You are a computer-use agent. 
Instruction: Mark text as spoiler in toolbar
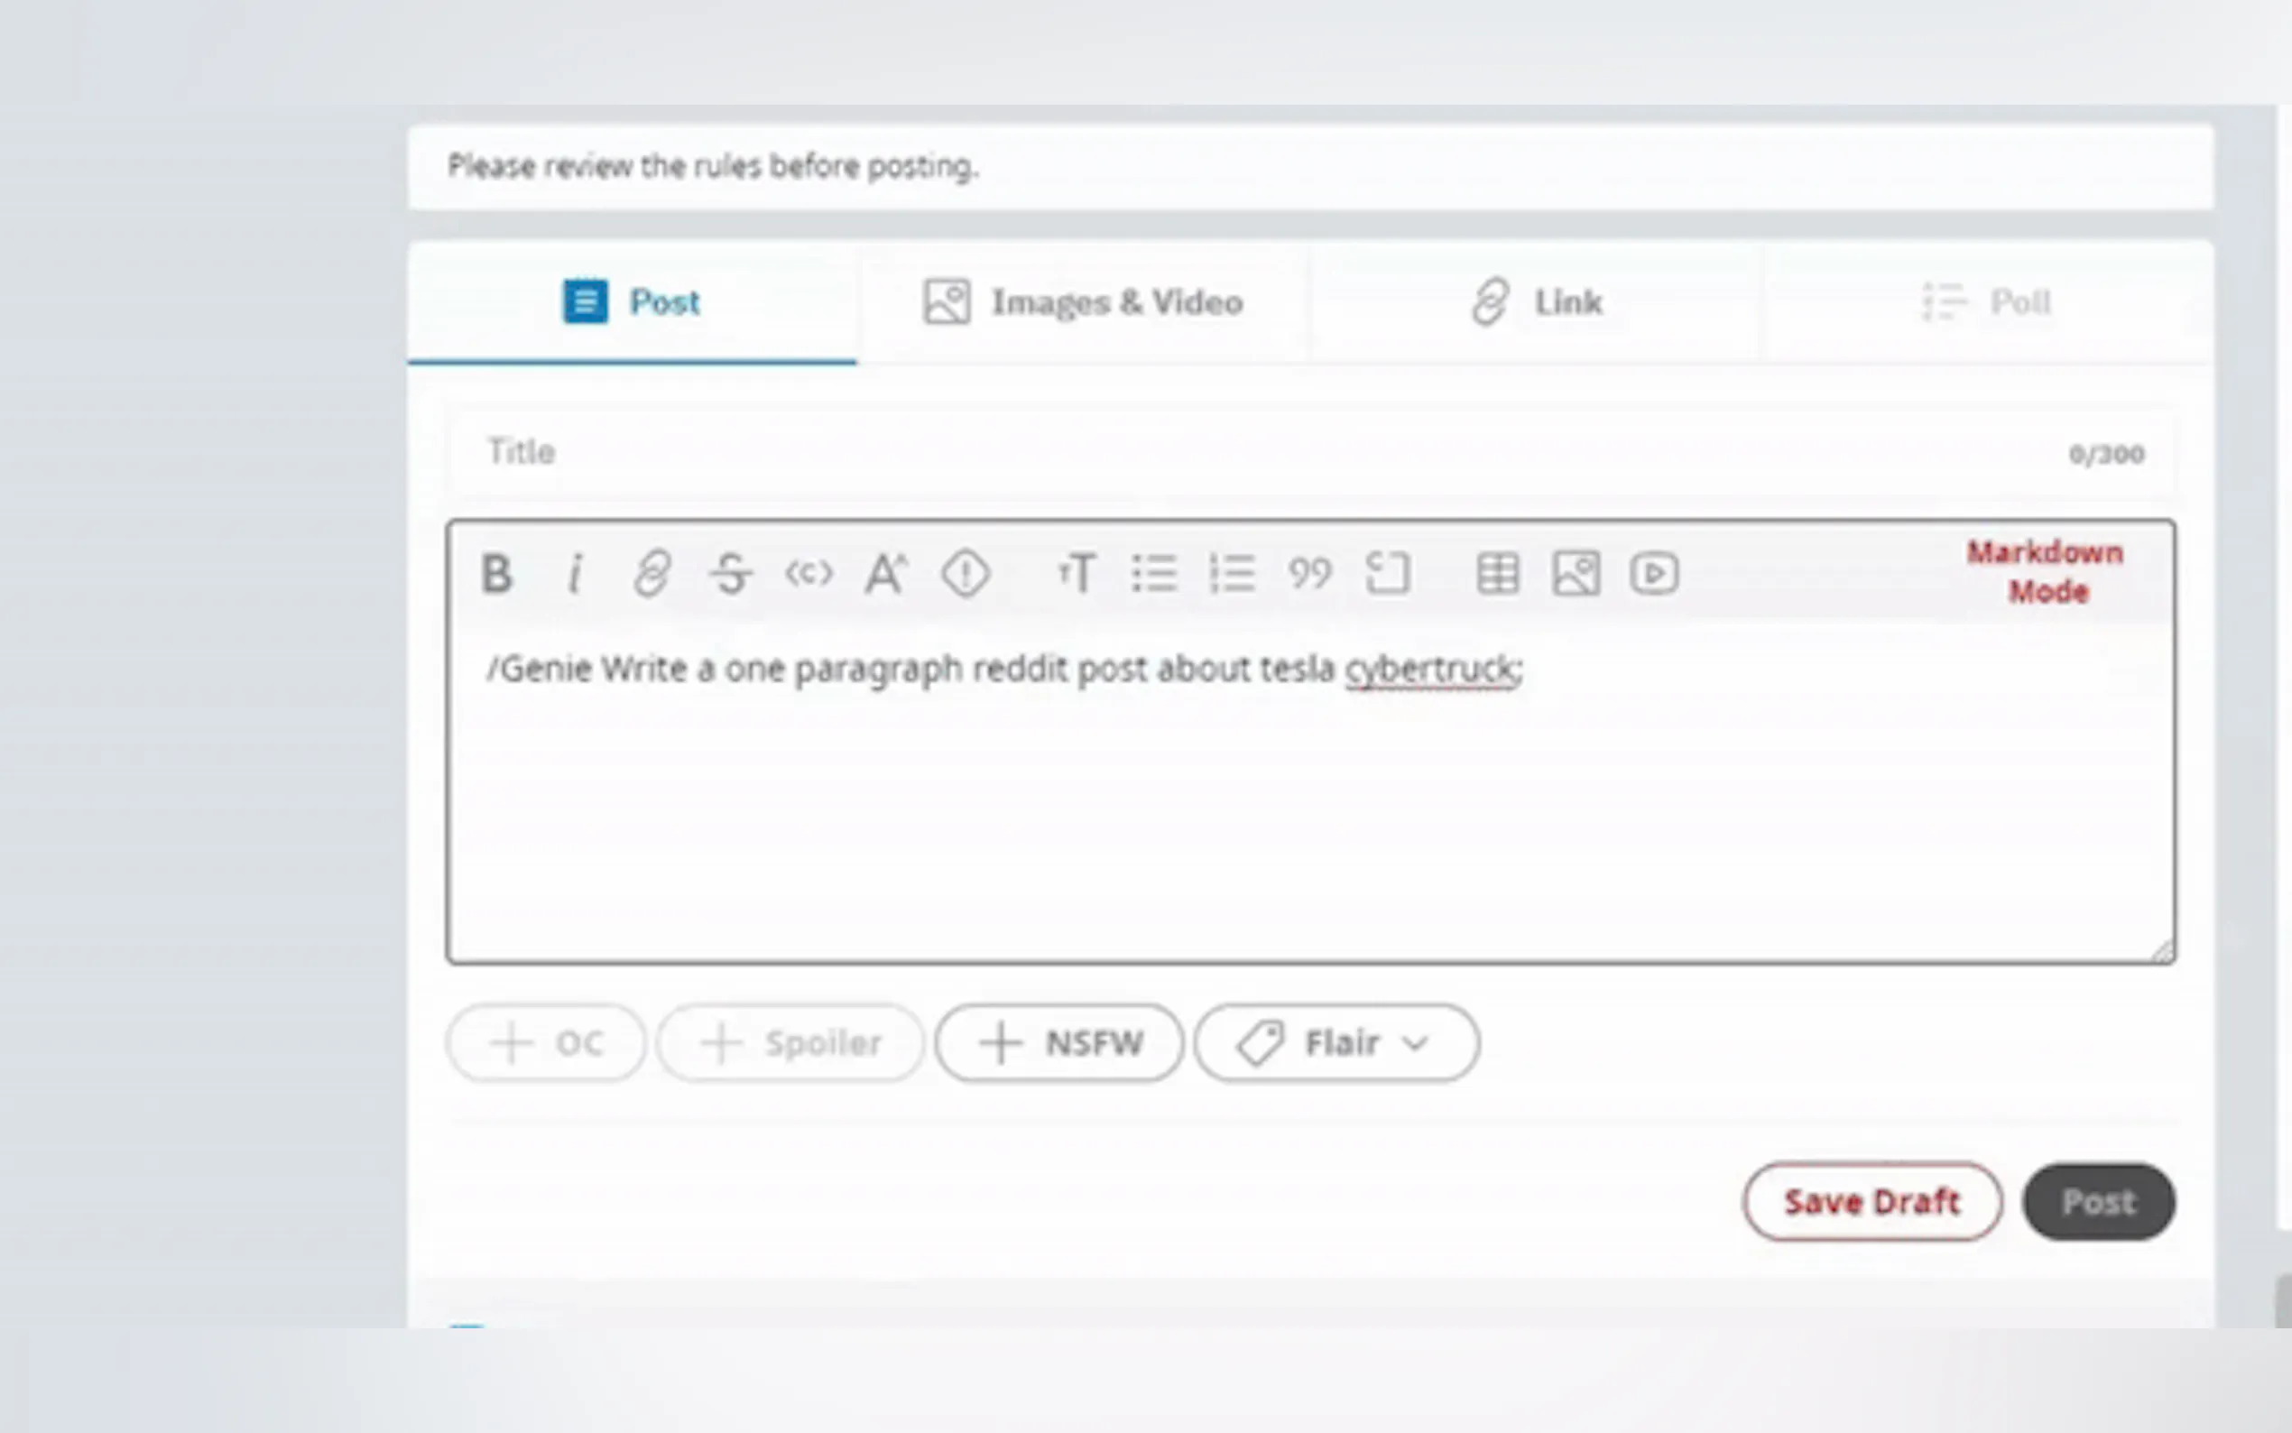pyautogui.click(x=966, y=573)
